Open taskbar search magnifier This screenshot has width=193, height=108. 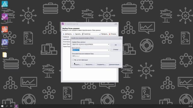[x=7, y=106]
